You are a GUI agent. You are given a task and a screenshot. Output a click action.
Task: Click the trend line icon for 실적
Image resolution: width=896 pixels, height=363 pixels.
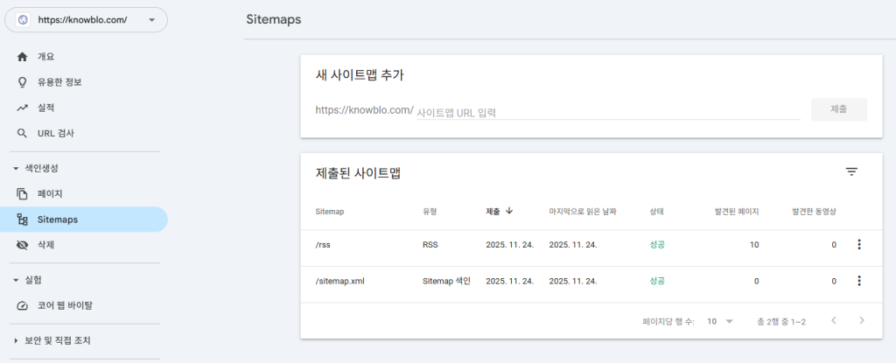tap(23, 108)
